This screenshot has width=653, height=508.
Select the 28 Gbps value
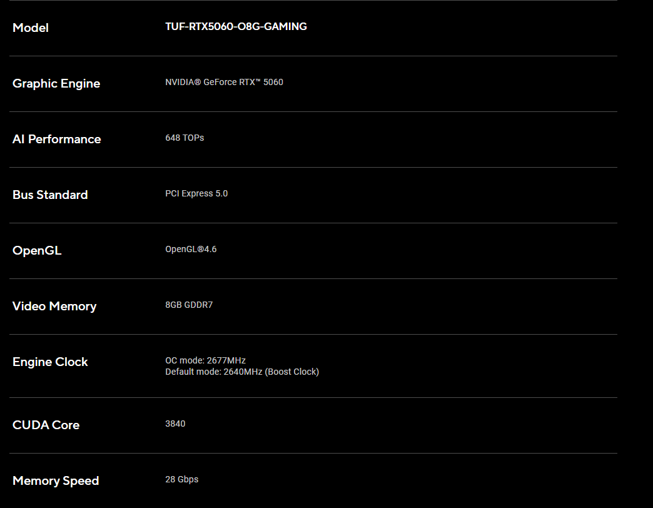[x=181, y=479]
